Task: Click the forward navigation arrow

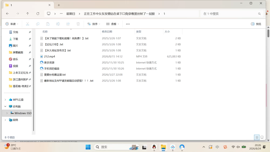Action: pyautogui.click(x=18, y=13)
